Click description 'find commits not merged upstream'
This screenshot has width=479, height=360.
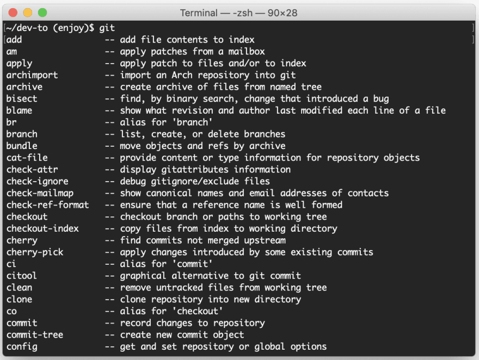(x=202, y=241)
